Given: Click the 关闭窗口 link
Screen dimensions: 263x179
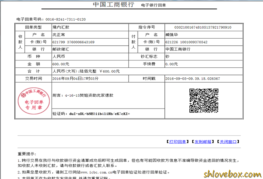Looking at the screenshot, I should click(228, 142).
